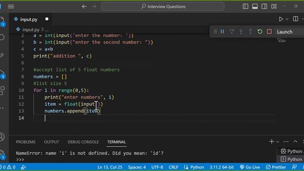The width and height of the screenshot is (304, 171).
Task: Switch to the TERMINAL tab
Action: pyautogui.click(x=116, y=142)
